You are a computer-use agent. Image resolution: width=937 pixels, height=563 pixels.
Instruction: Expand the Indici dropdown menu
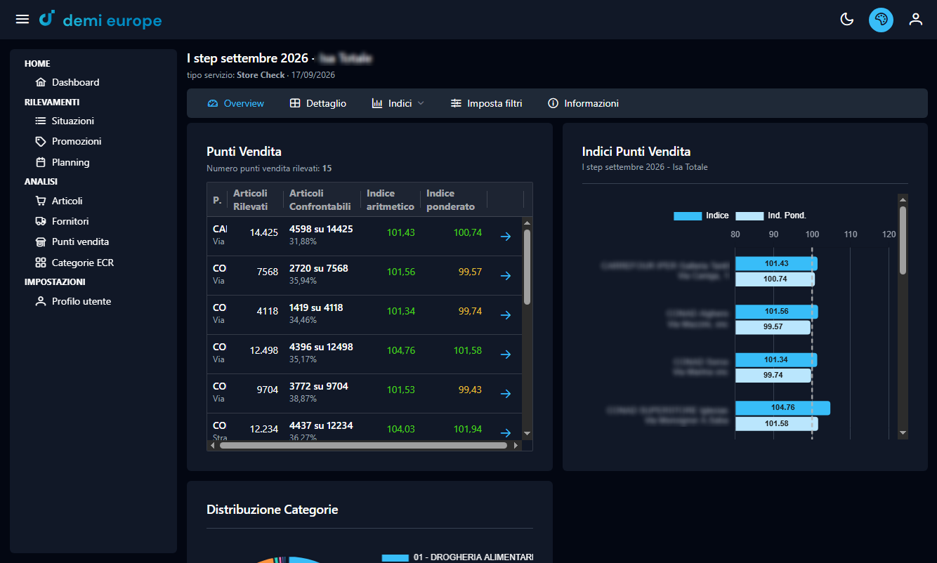click(x=398, y=103)
